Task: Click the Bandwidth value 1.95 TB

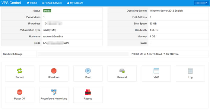Action: (x=154, y=30)
